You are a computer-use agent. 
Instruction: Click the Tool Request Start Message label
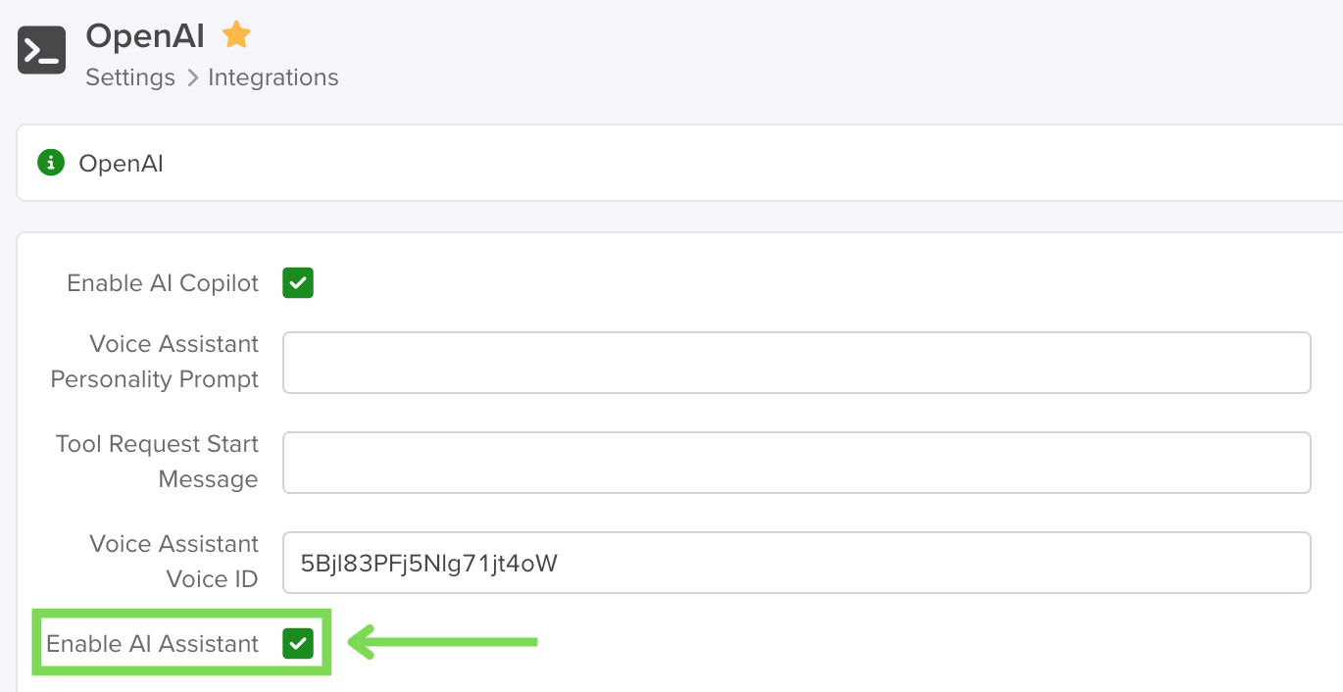(x=158, y=462)
